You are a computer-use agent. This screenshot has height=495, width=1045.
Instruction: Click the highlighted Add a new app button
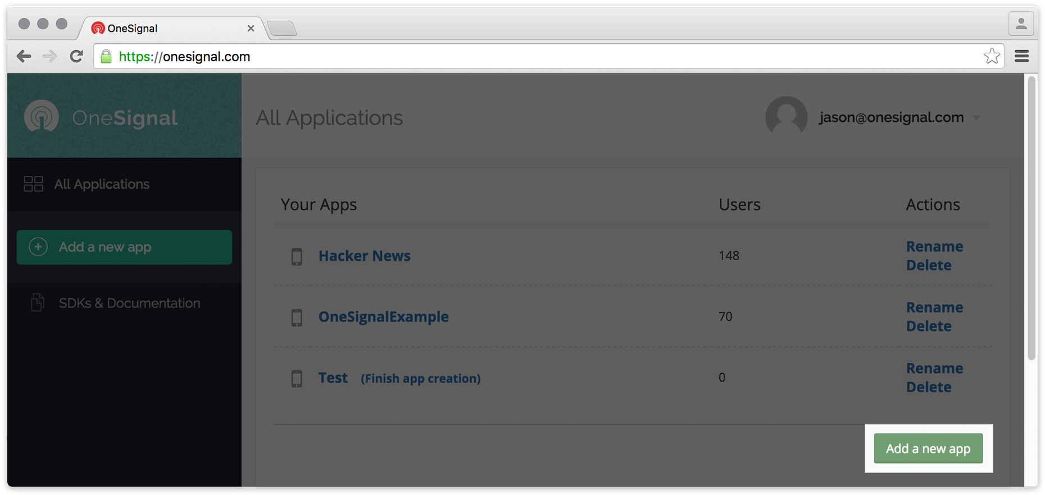(928, 448)
